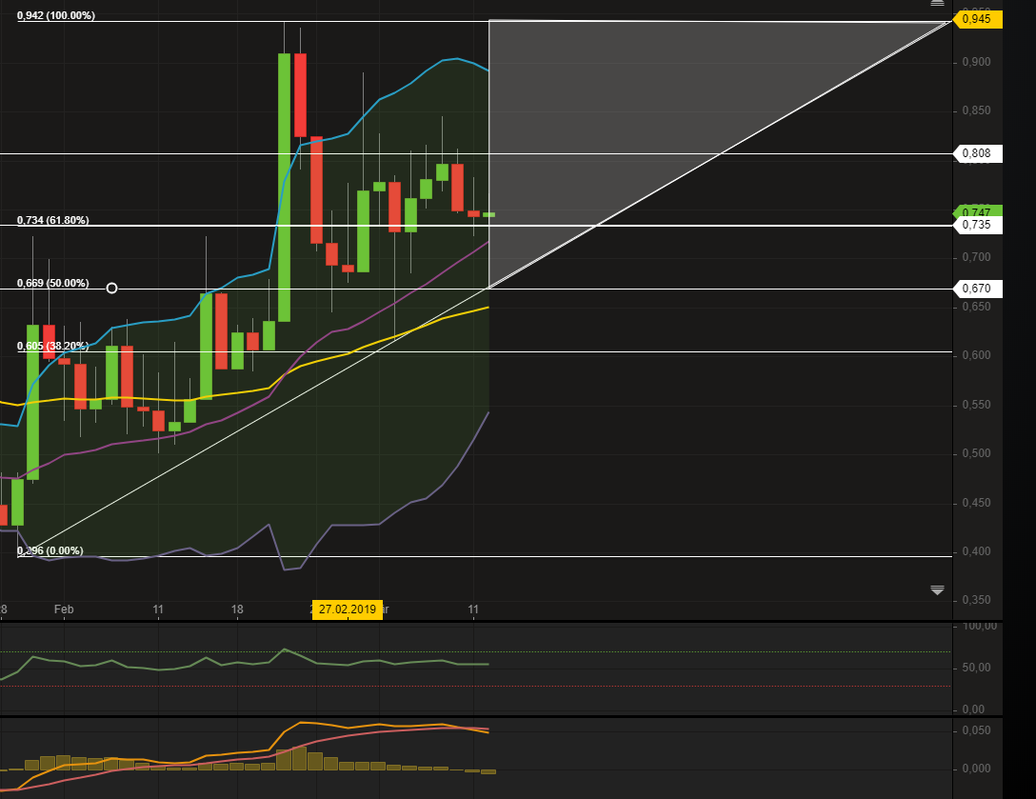Select the white 0,808 price label

[x=978, y=153]
